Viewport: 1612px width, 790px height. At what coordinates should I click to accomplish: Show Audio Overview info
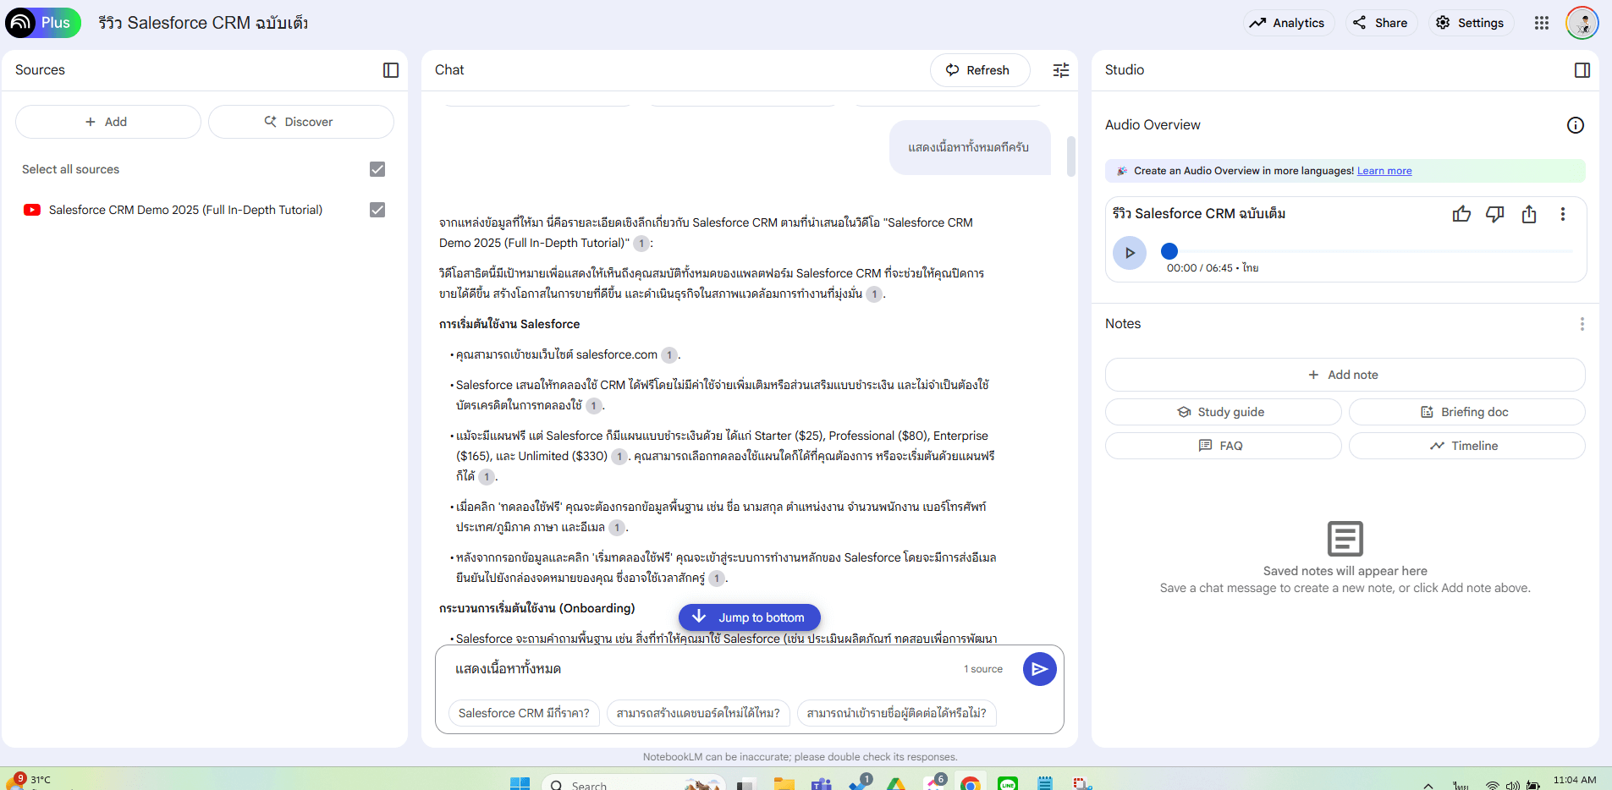tap(1576, 125)
